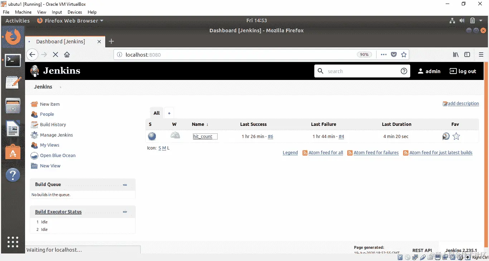Select the All view tab

[x=156, y=113]
